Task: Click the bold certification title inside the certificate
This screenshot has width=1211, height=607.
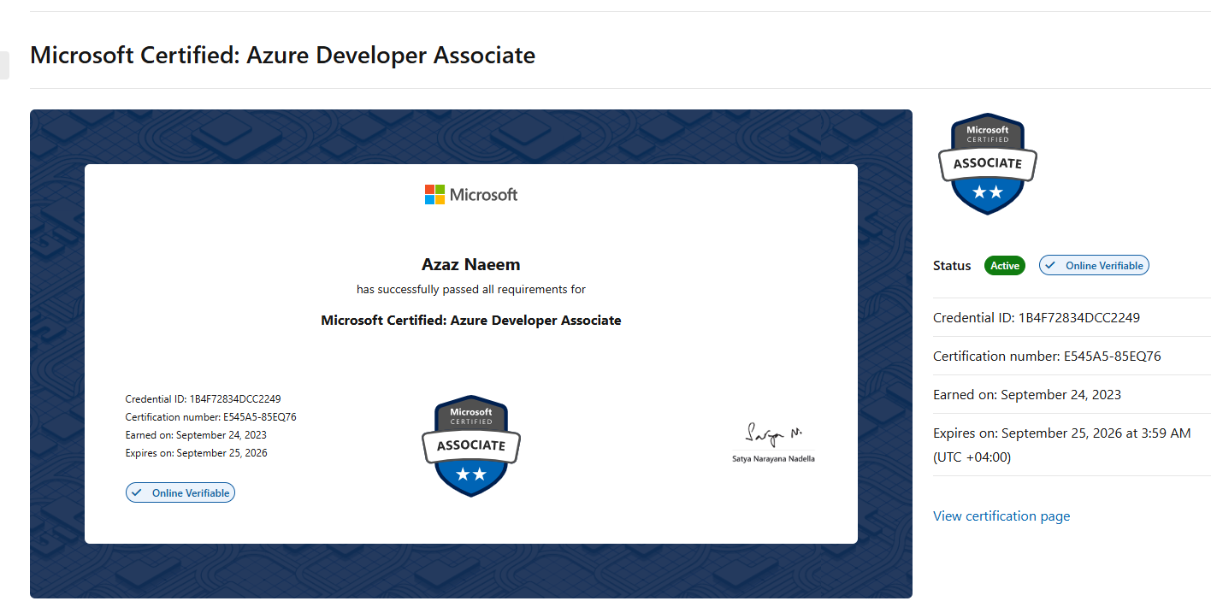Action: pyautogui.click(x=471, y=321)
